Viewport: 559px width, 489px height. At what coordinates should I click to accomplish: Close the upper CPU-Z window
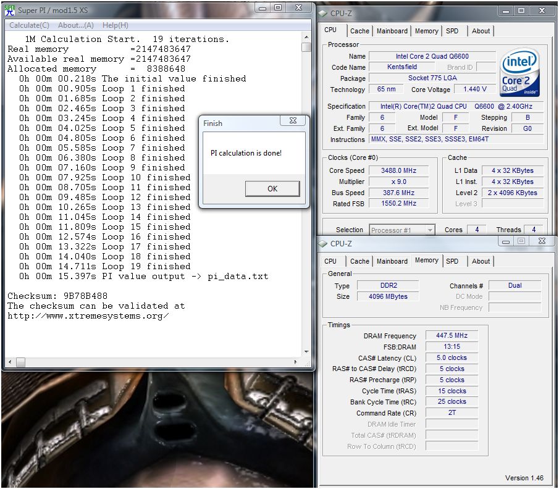pos(542,10)
